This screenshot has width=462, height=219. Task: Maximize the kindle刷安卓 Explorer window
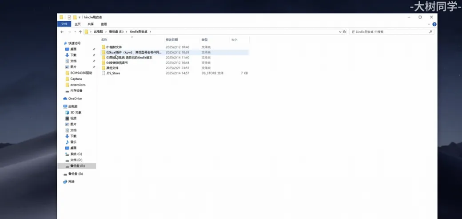(420, 17)
